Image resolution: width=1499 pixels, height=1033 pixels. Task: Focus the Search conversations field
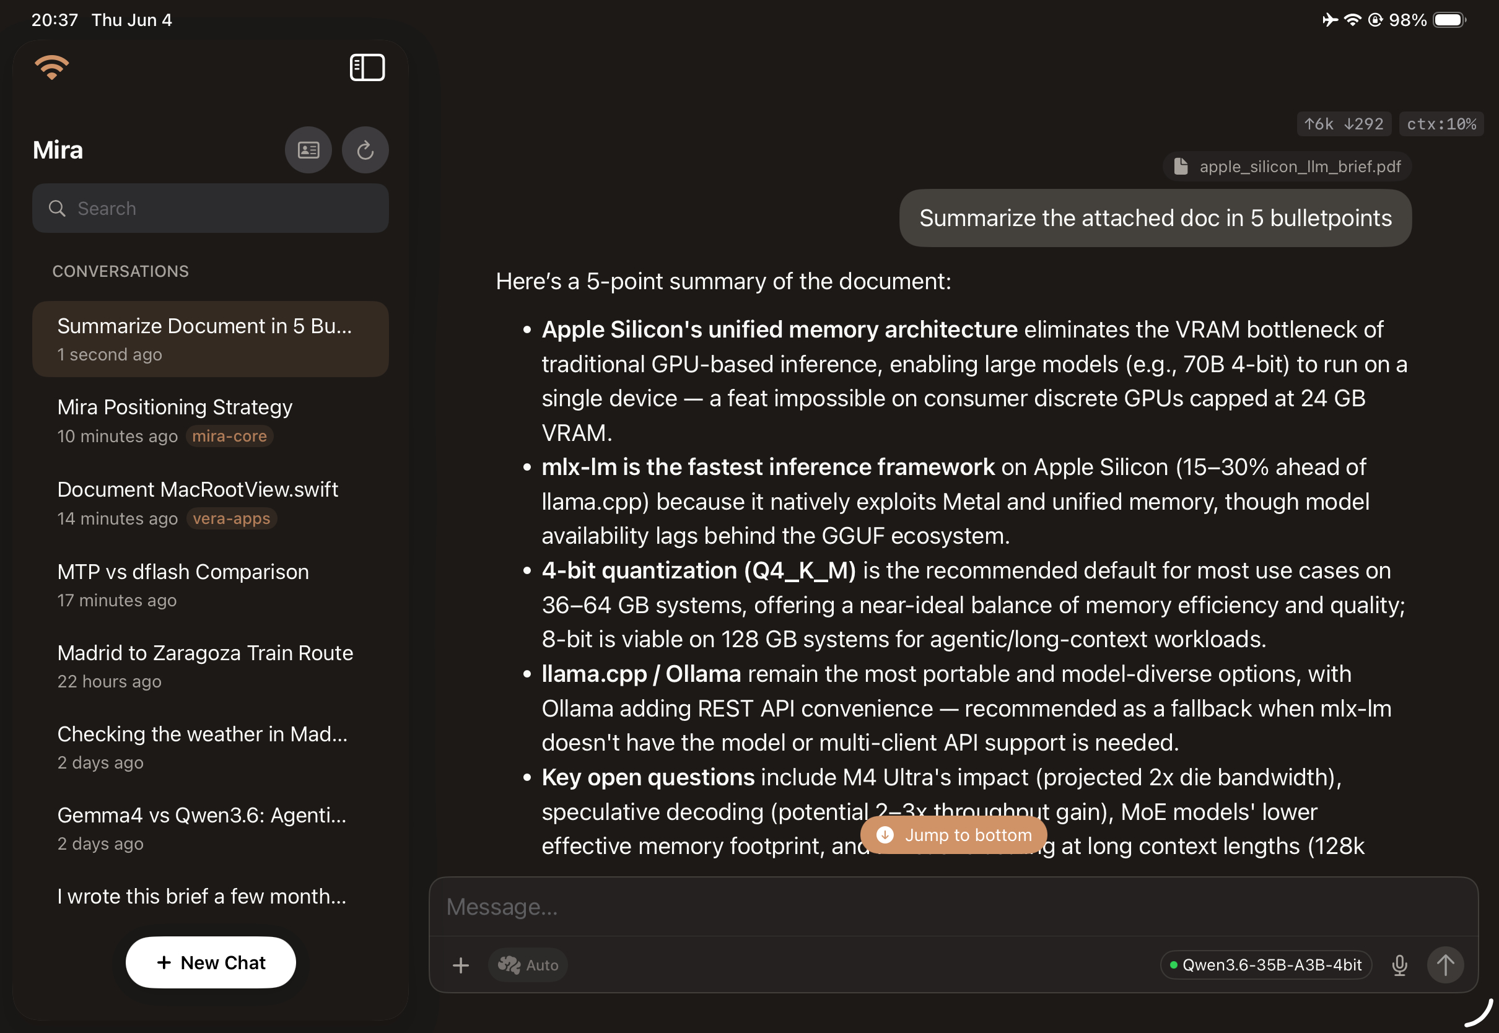coord(211,209)
